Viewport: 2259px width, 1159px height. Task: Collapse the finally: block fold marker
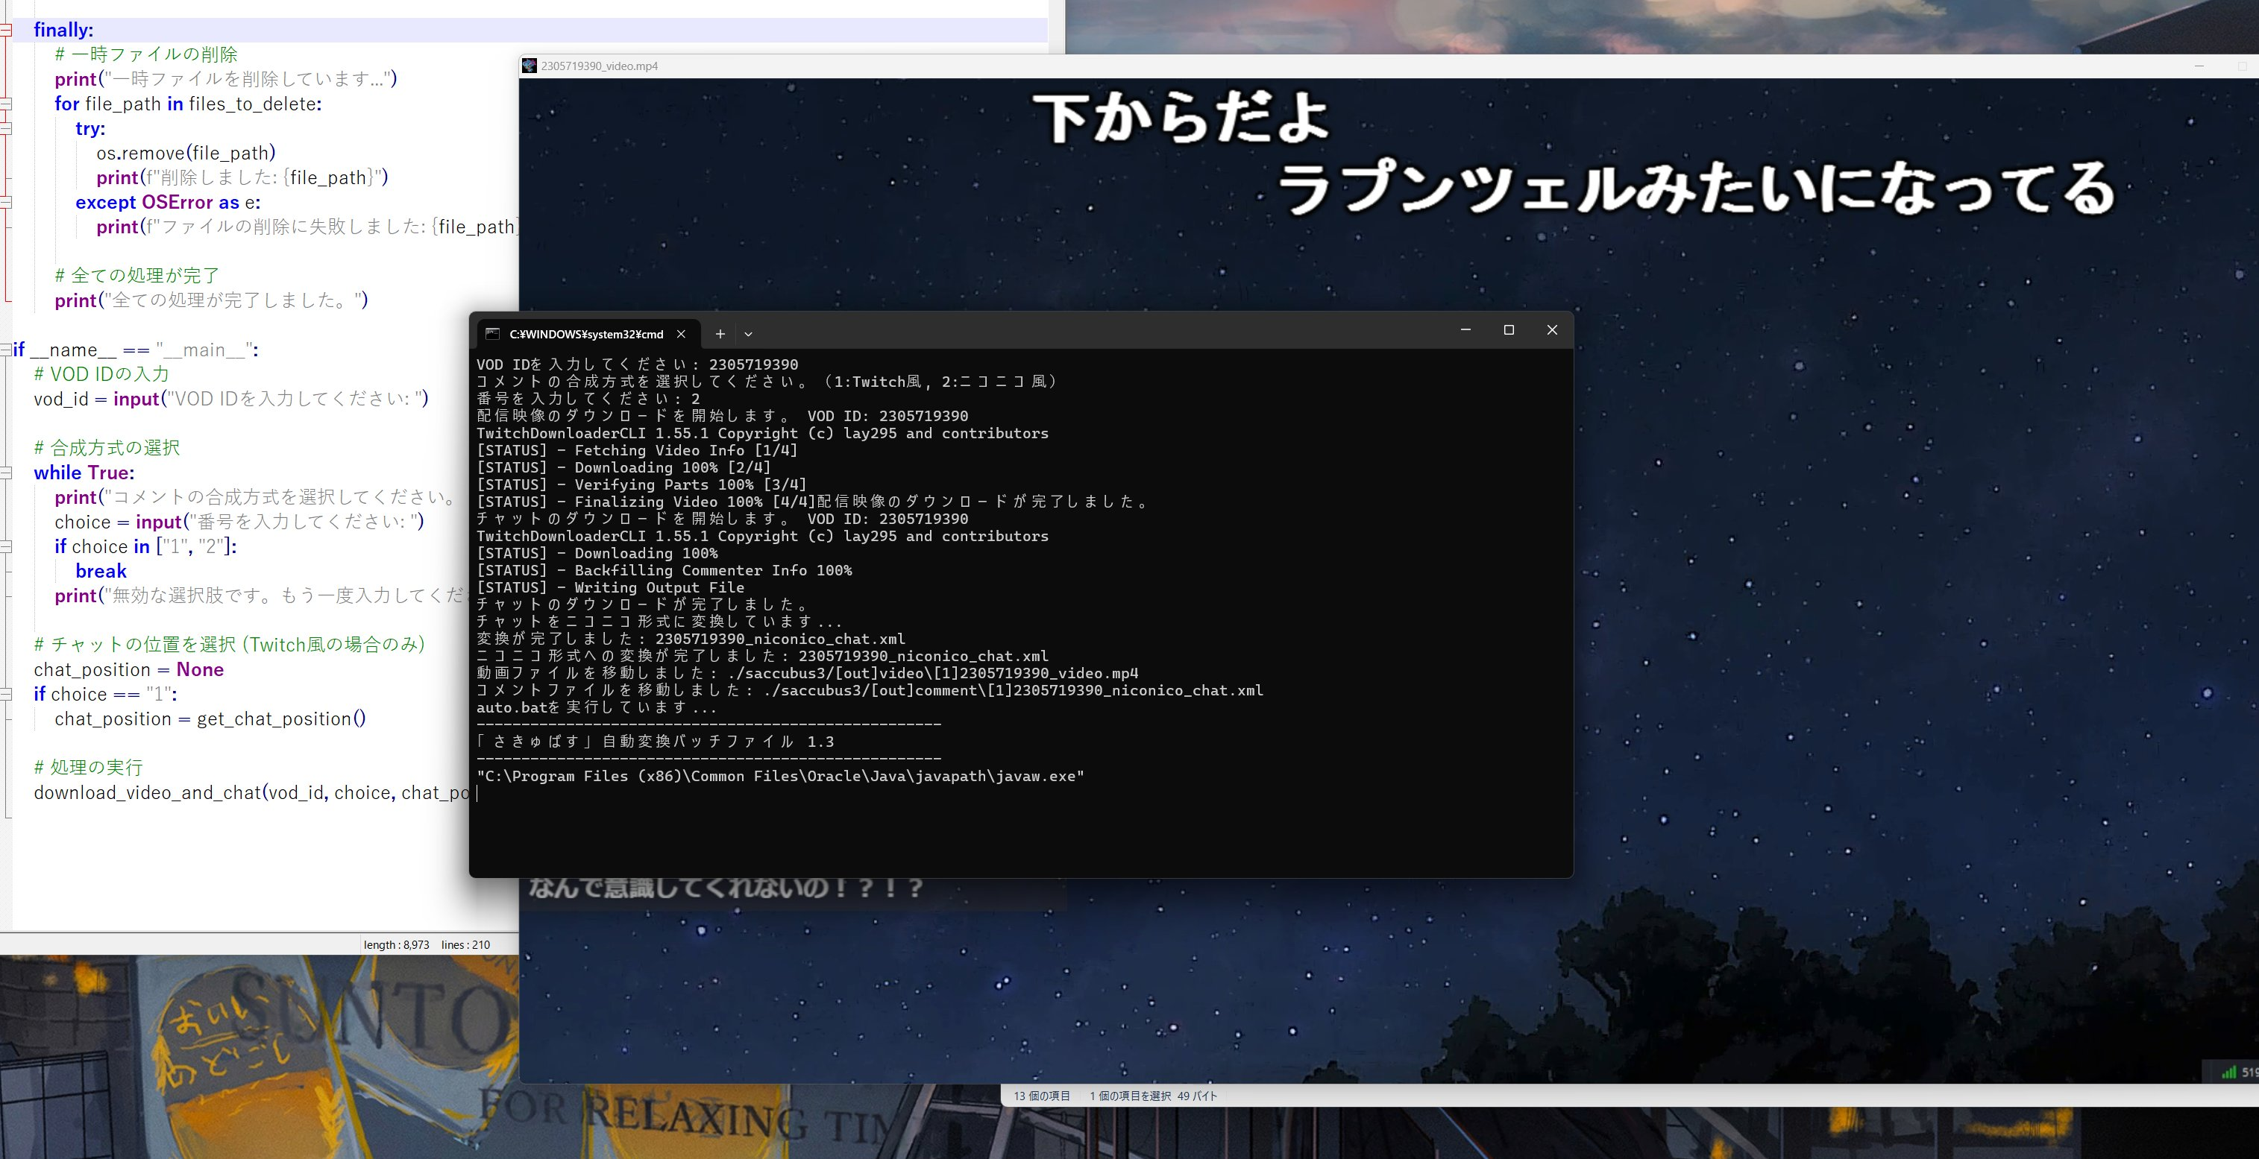coord(6,30)
